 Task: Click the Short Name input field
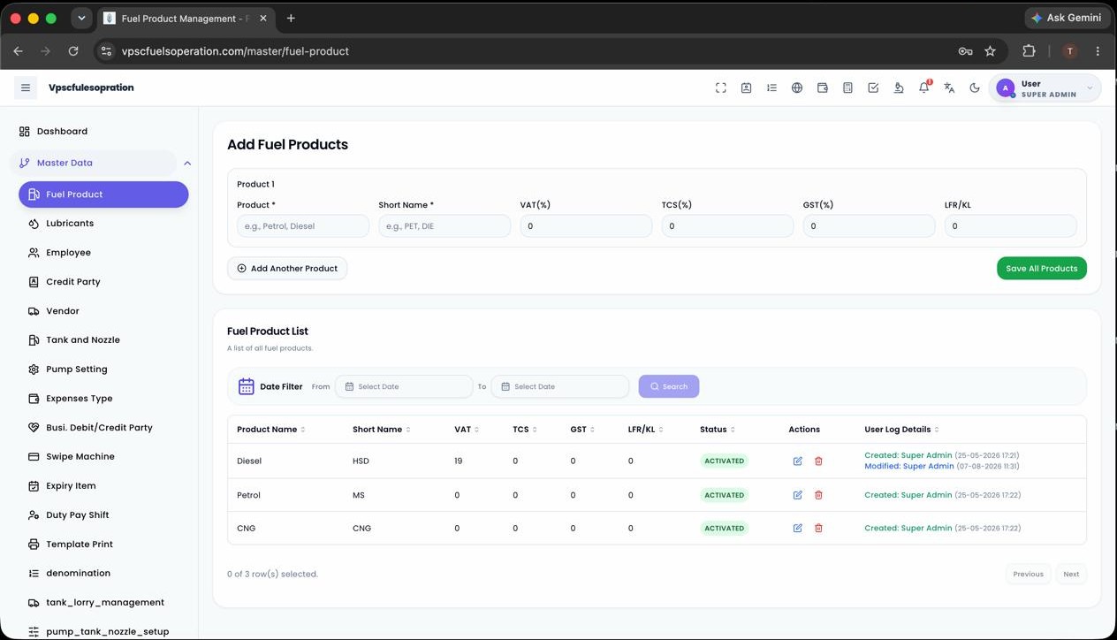coord(445,226)
